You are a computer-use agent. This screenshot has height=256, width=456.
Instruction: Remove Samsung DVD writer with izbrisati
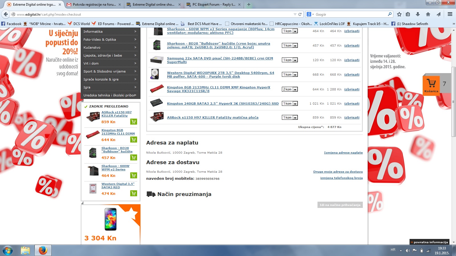[352, 60]
